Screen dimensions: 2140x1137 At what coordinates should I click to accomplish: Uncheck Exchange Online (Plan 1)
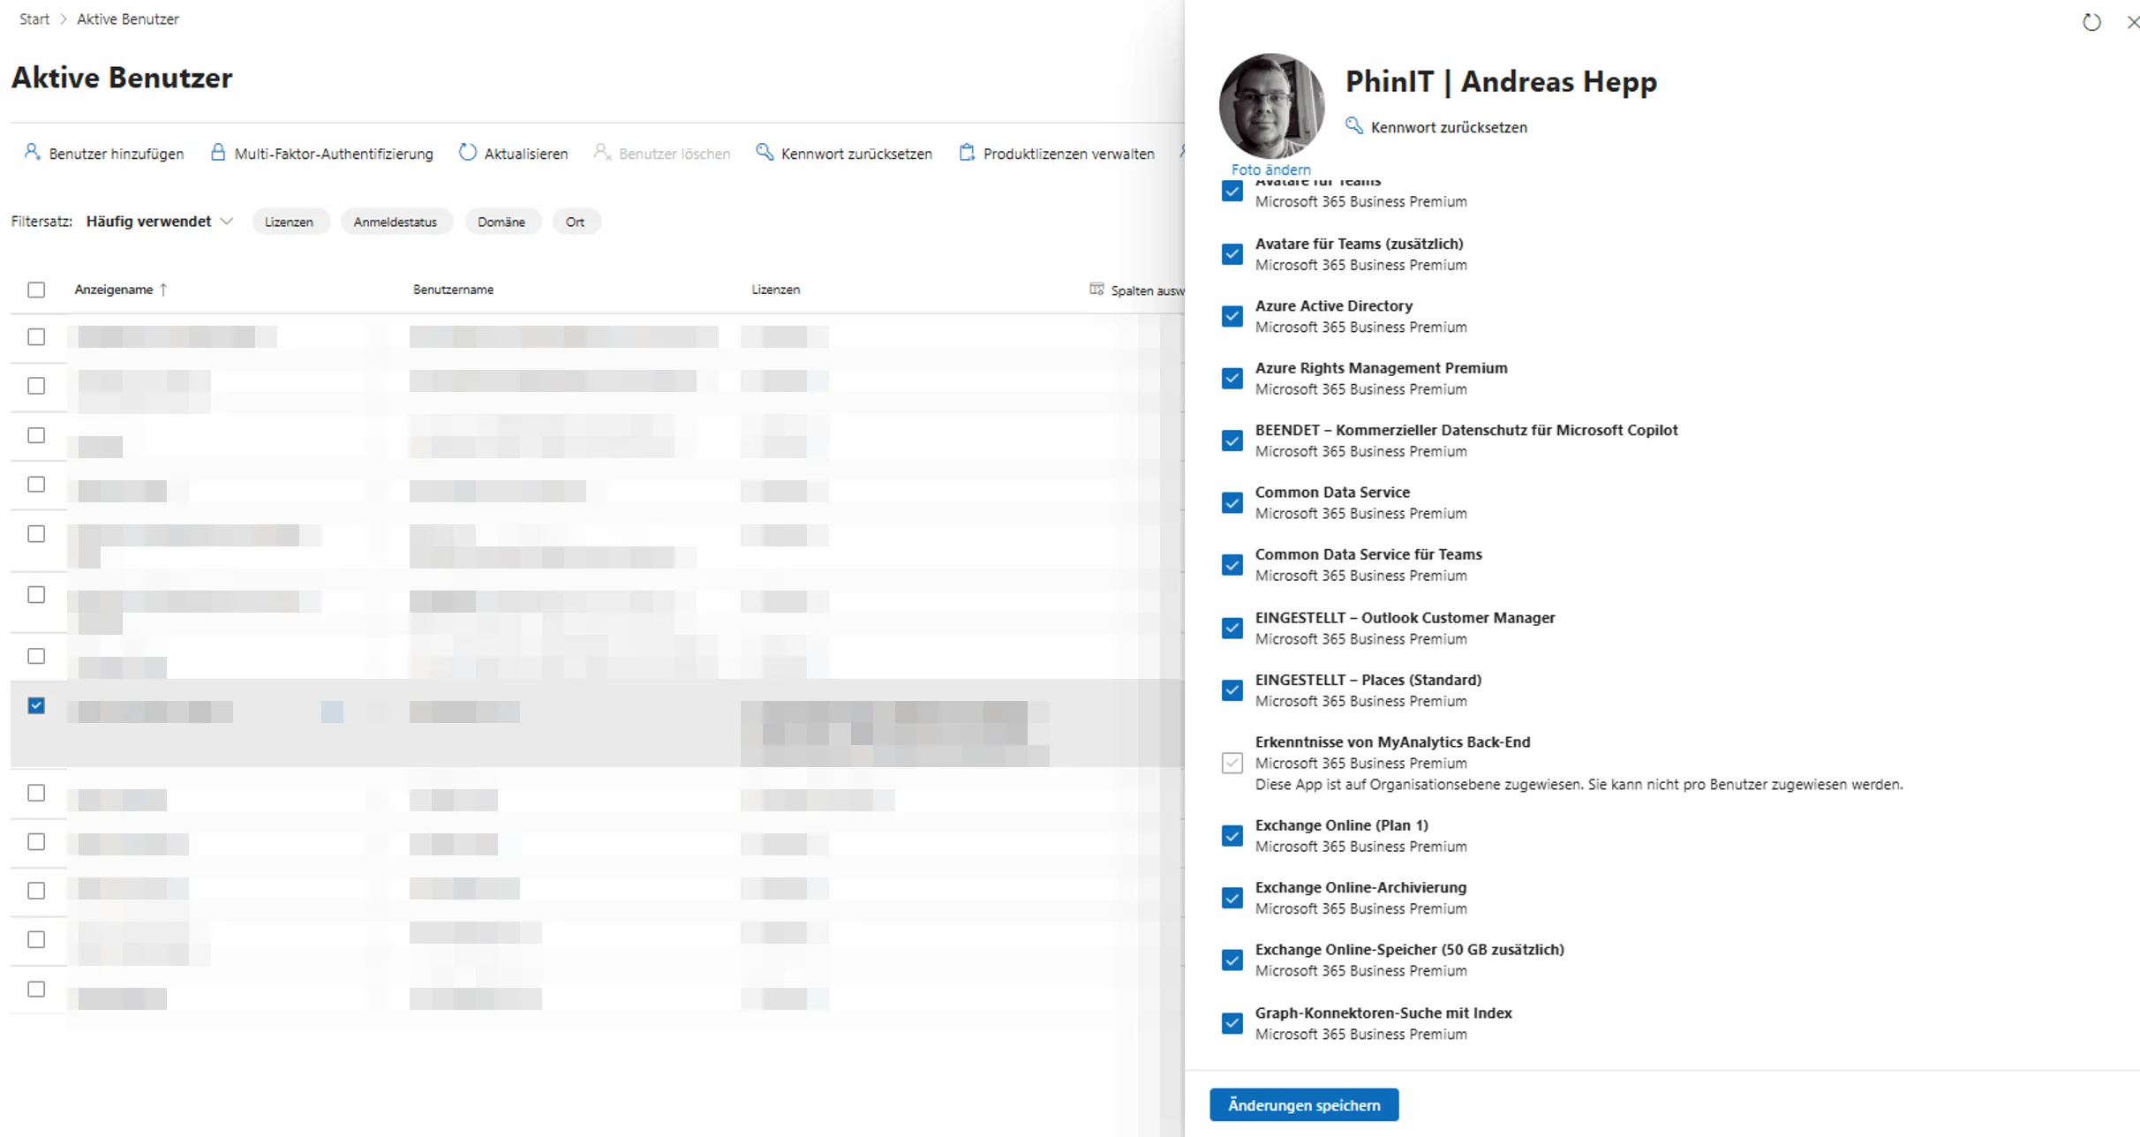(x=1232, y=836)
